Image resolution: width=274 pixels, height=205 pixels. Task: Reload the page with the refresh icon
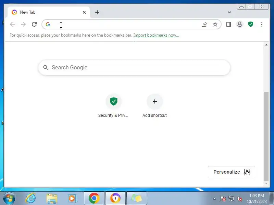coord(34,24)
